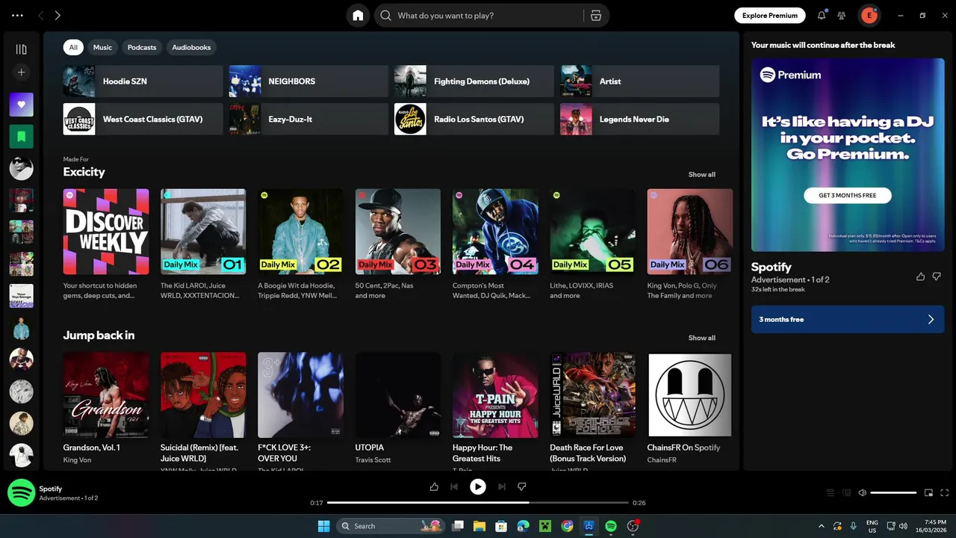
Task: Open Your Episodes green bookmark icon
Action: (21, 137)
